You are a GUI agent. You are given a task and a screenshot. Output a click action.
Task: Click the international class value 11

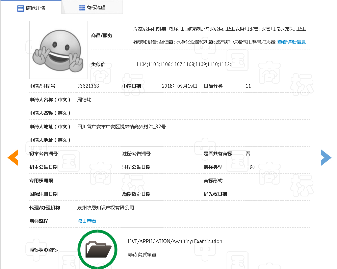248,86
